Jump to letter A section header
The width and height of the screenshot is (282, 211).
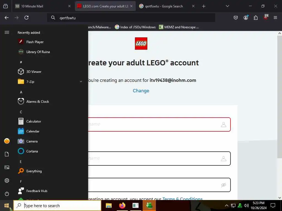click(x=21, y=92)
